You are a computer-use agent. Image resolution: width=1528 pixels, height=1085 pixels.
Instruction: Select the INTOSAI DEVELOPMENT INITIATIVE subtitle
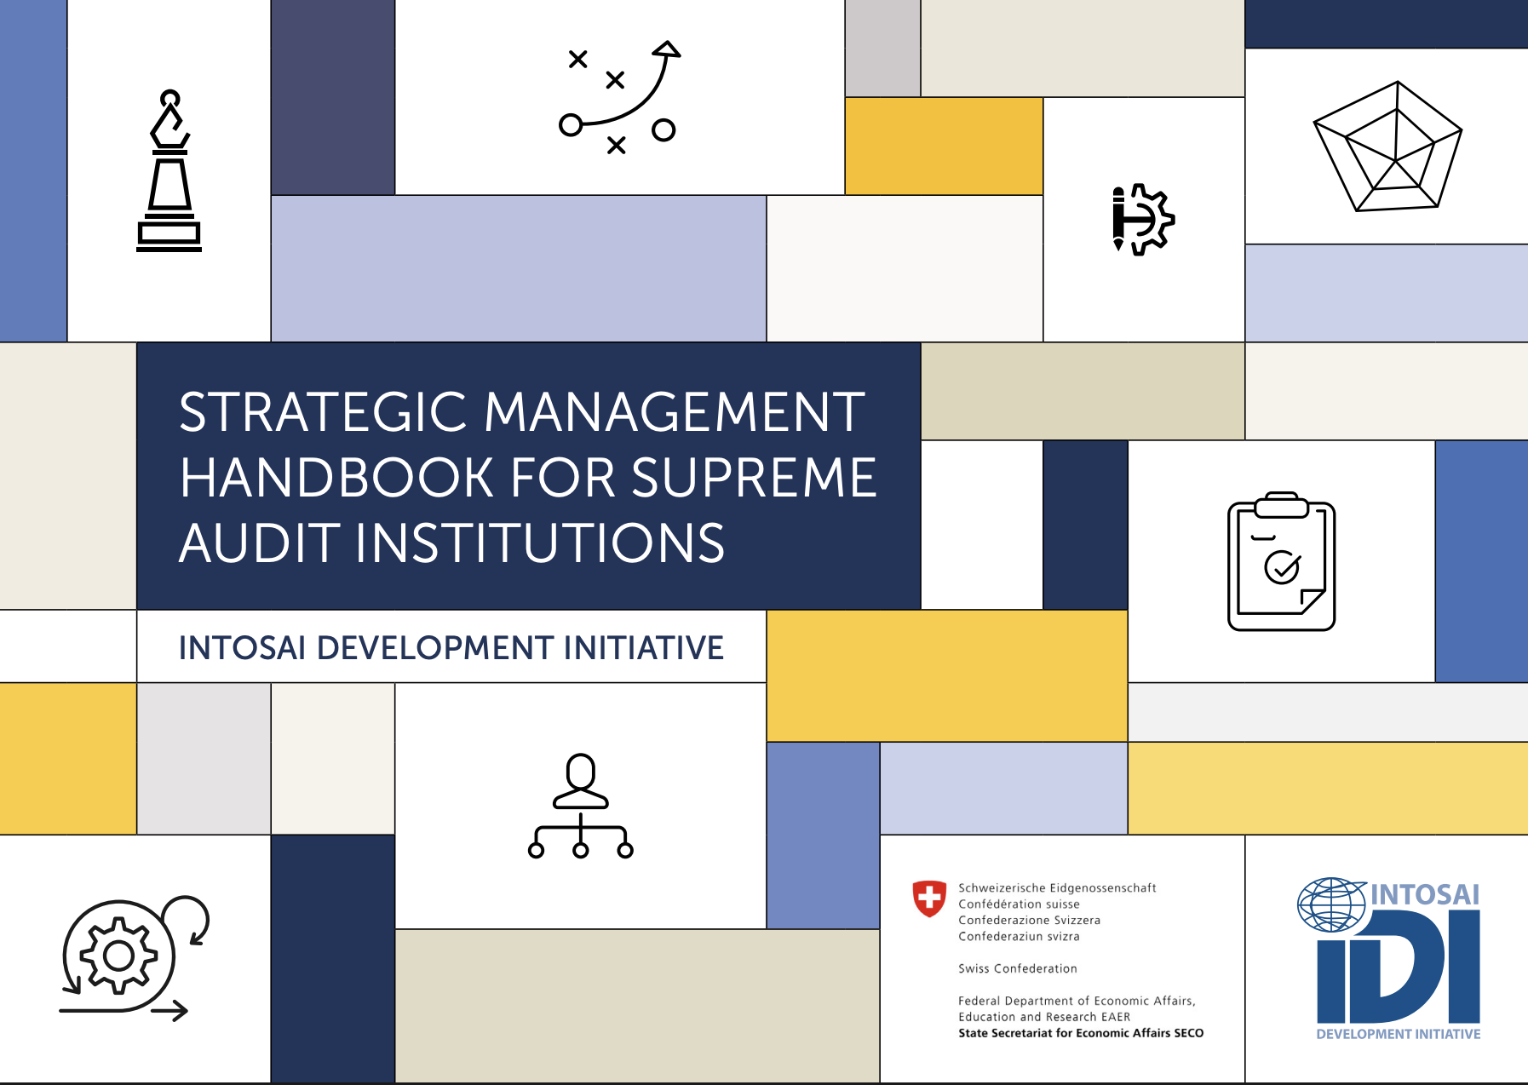[x=451, y=647]
